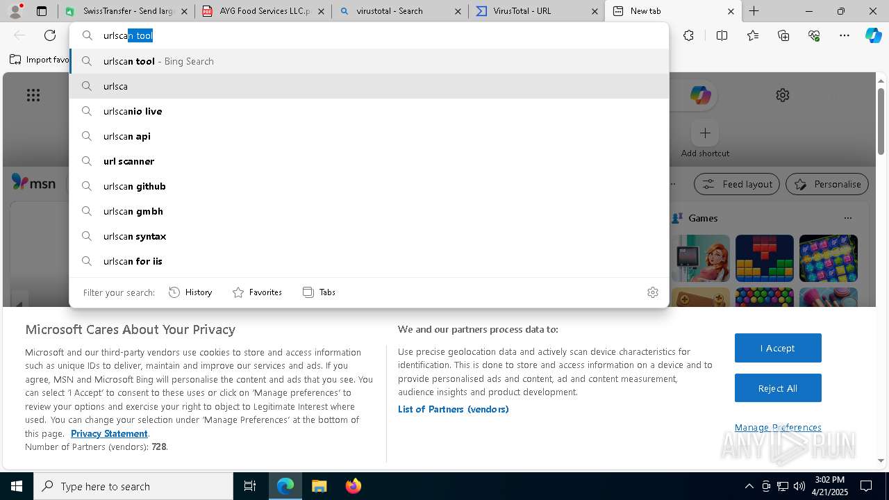Open the Games section title
Viewport: 889px width, 500px height.
[x=703, y=218]
